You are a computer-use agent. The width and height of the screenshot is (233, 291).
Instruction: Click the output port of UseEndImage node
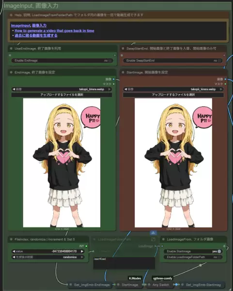coord(115,55)
